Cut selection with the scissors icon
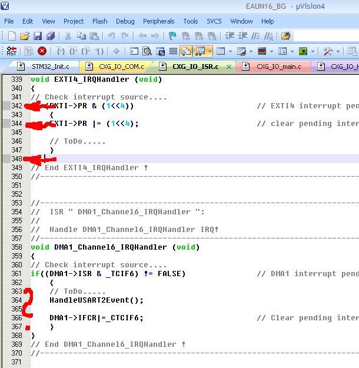The width and height of the screenshot is (359, 368). 68,36
